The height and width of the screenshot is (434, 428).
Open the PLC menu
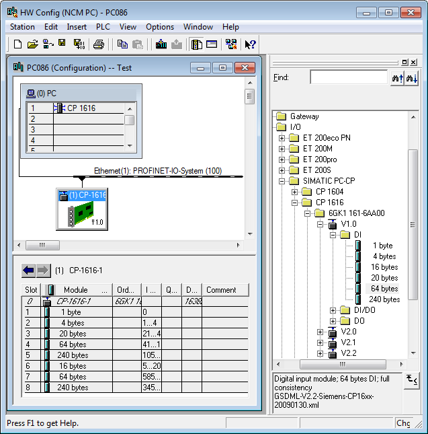coord(103,27)
